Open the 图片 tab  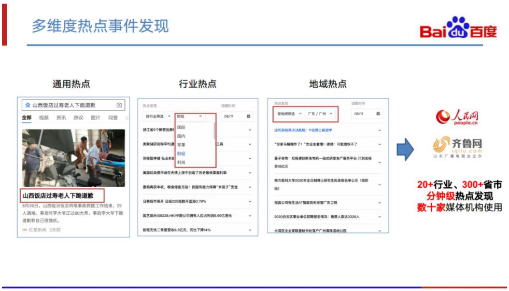tap(96, 118)
